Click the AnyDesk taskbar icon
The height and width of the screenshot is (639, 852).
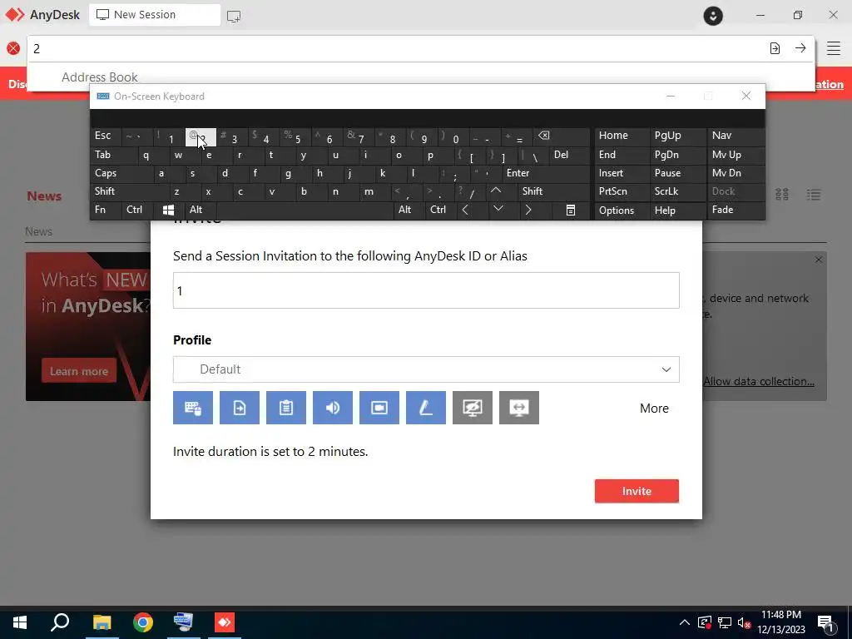225,622
